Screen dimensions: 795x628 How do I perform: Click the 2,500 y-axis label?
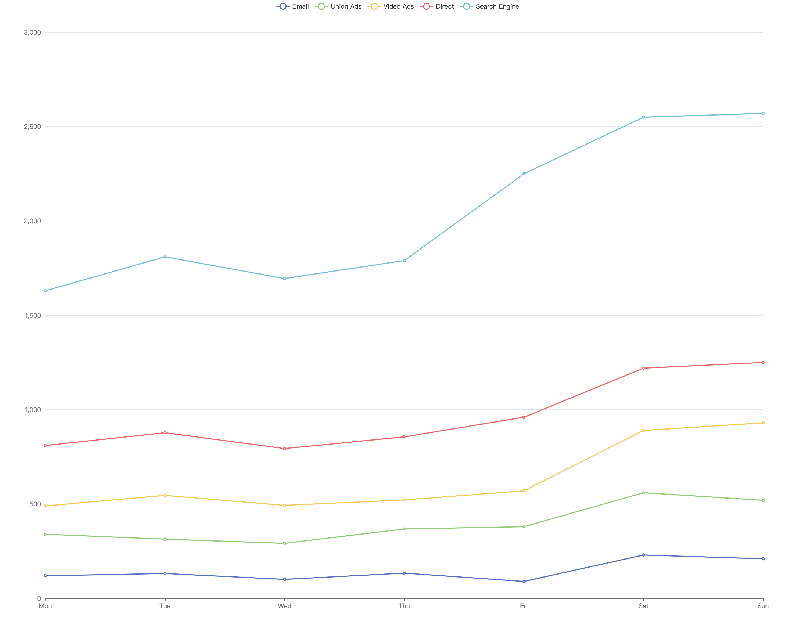click(x=32, y=127)
